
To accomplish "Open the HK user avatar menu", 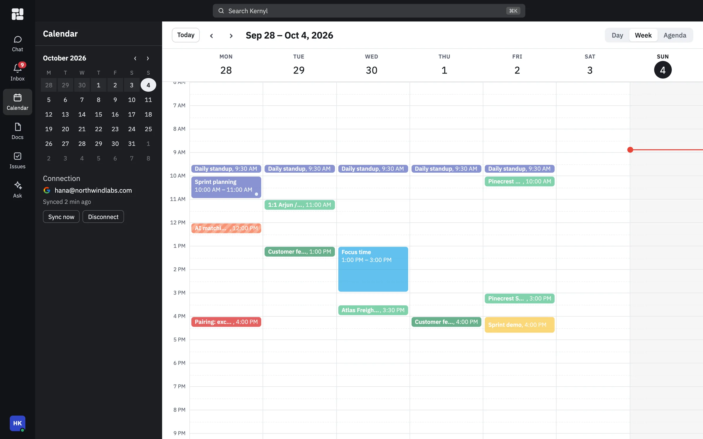I will pos(17,423).
